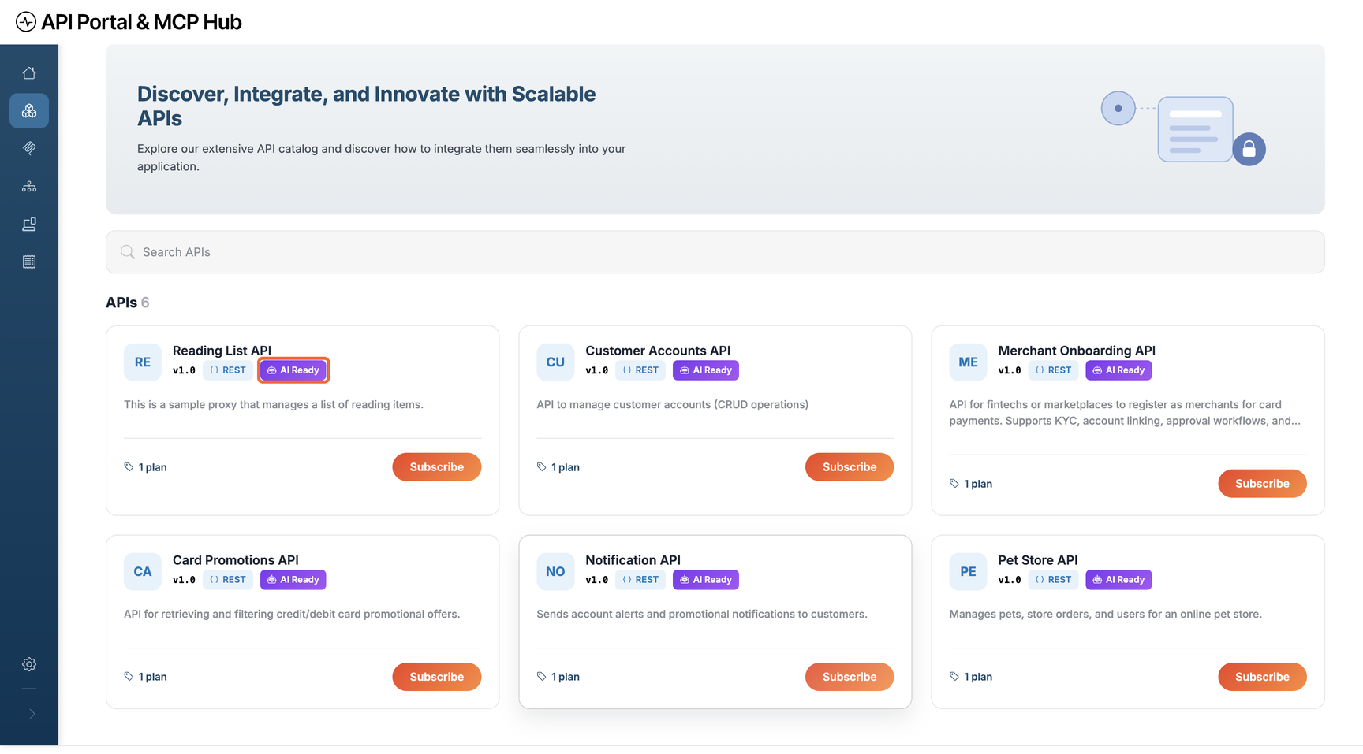
Task: Subscribe to Customer Accounts API
Action: 849,467
